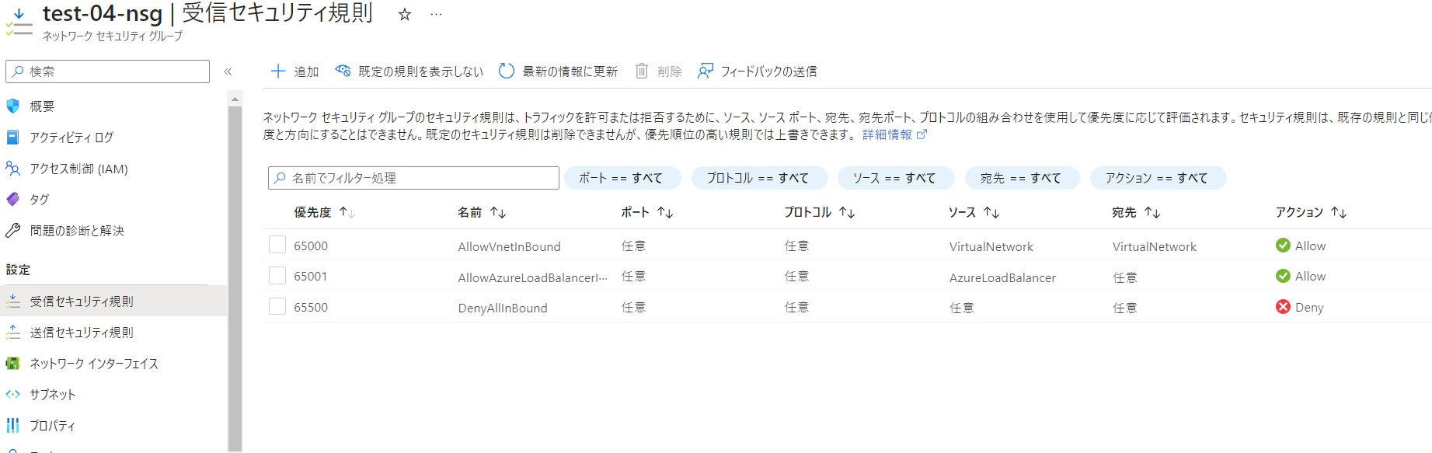Click the プロパティ bars icon
The image size is (1432, 453).
coord(13,425)
